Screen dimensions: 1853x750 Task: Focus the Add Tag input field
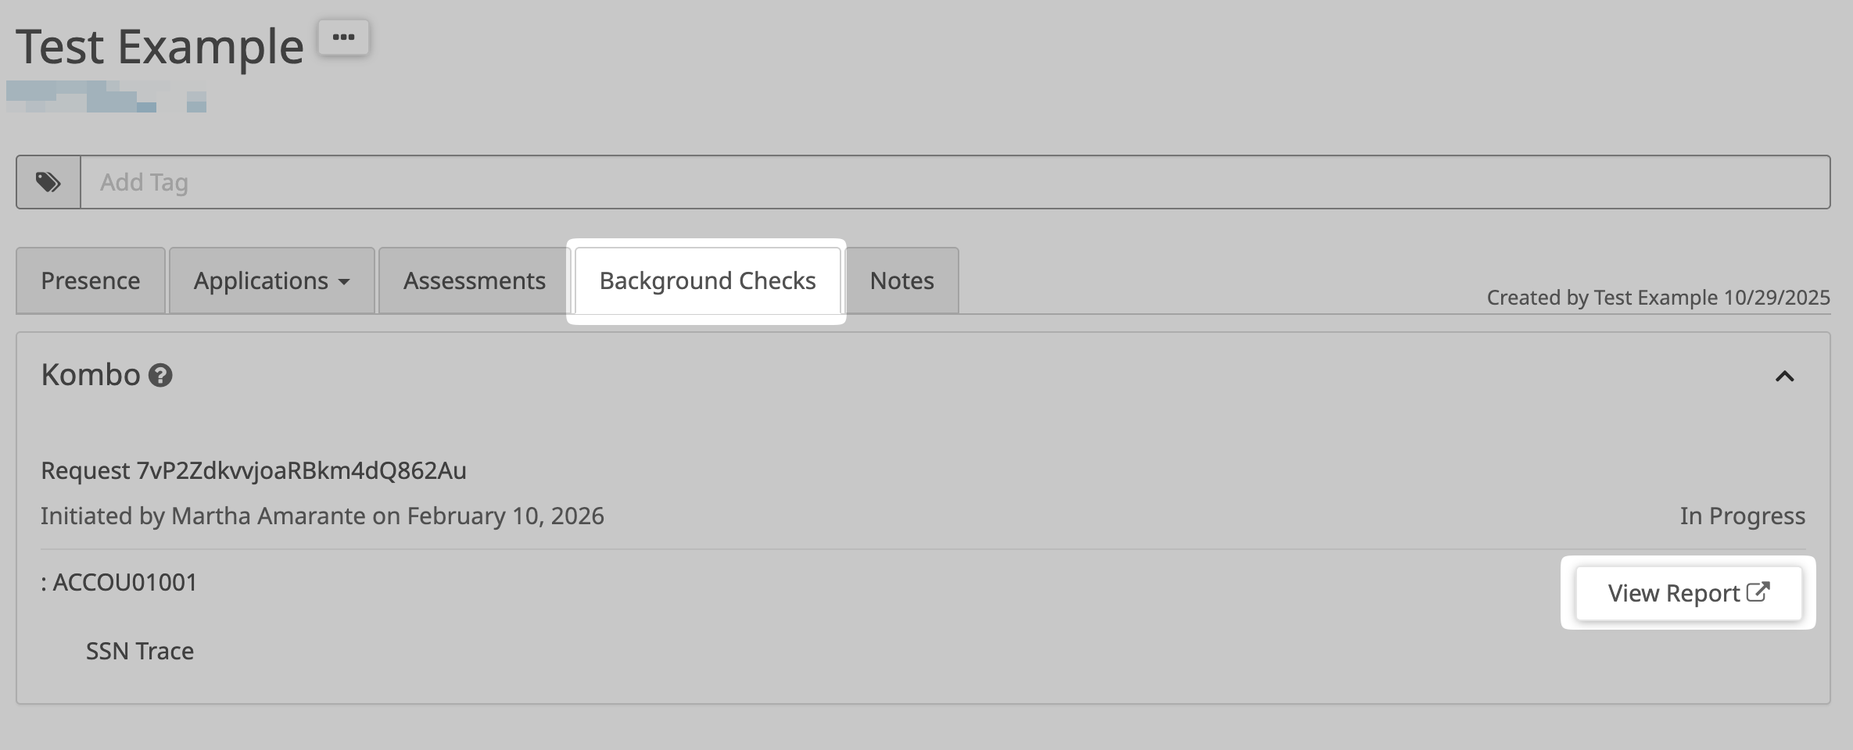[x=954, y=182]
